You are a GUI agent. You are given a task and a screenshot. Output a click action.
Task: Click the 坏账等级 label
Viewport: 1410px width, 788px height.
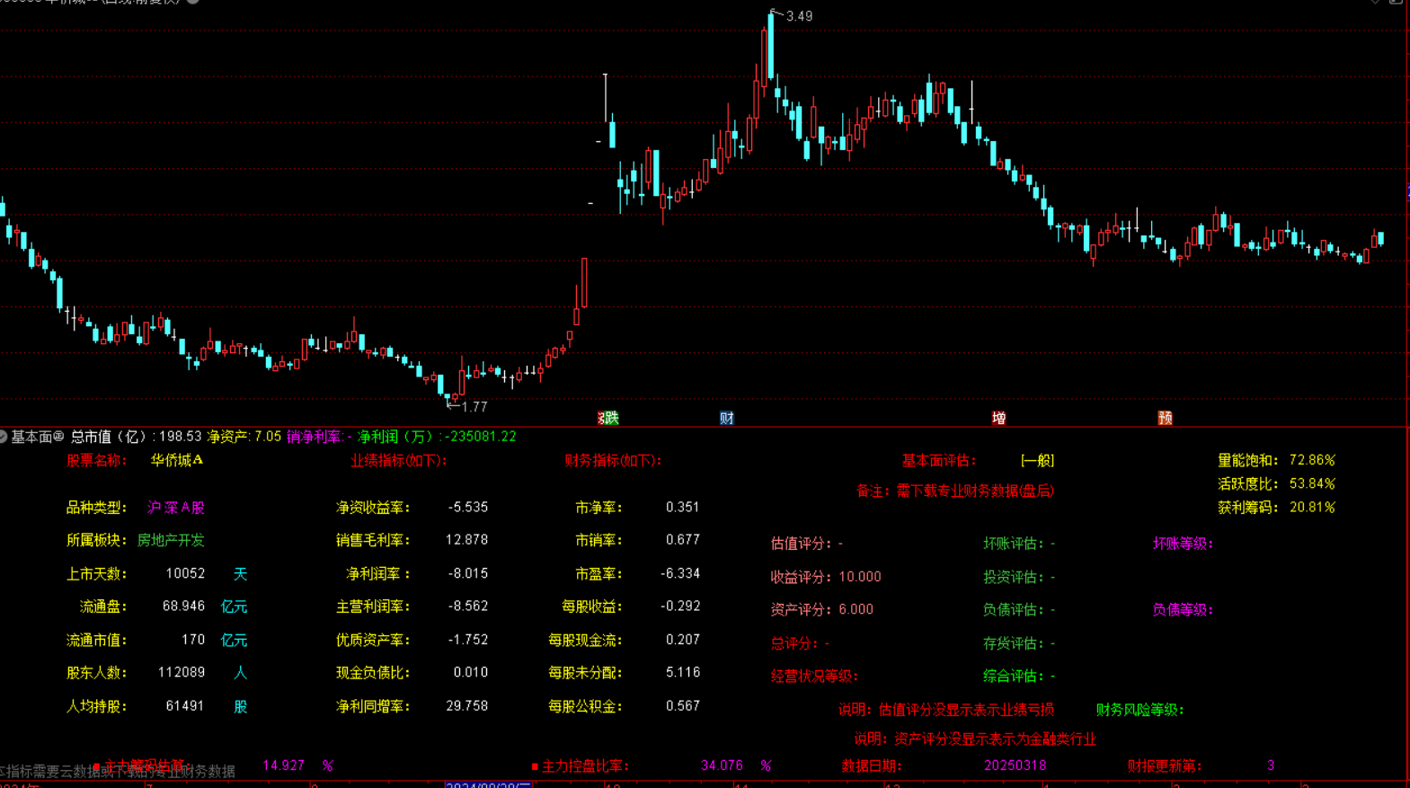pos(1183,544)
